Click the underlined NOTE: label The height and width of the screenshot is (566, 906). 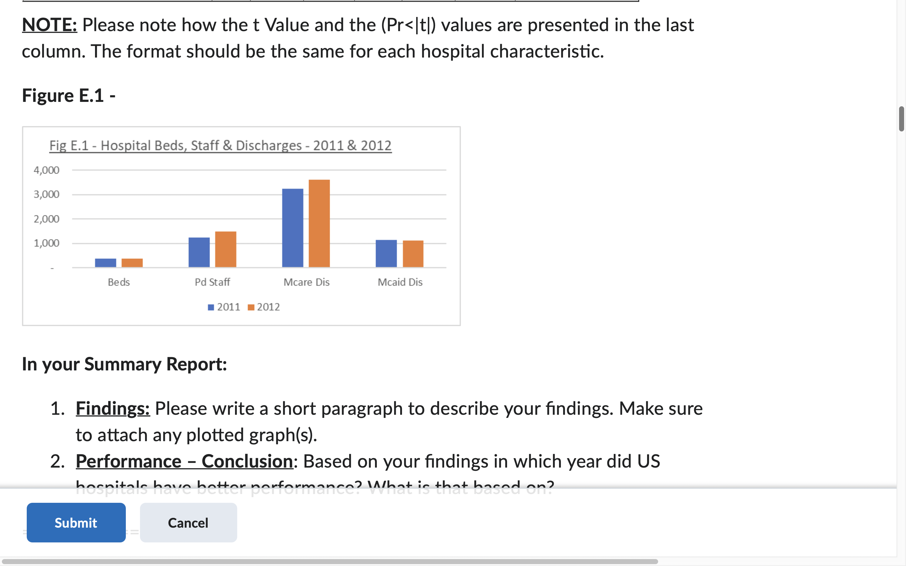pos(49,25)
